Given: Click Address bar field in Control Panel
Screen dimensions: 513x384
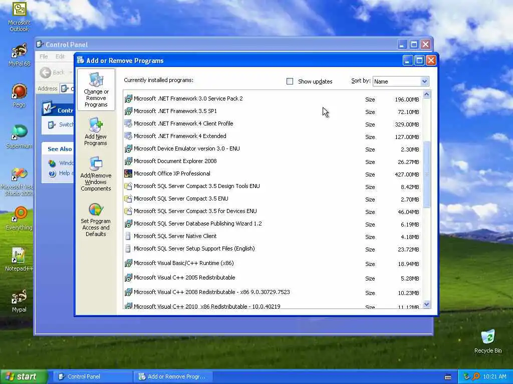Looking at the screenshot, I should point(68,88).
